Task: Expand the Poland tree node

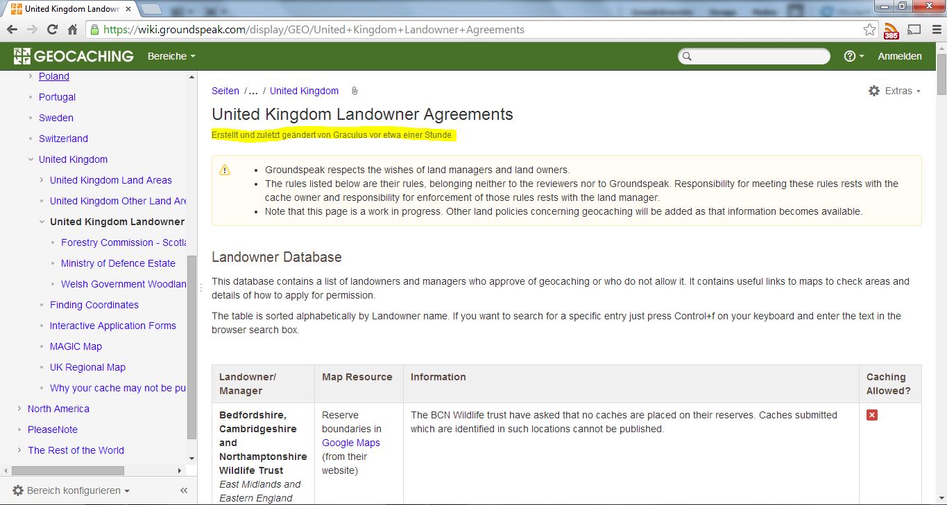Action: (31, 76)
